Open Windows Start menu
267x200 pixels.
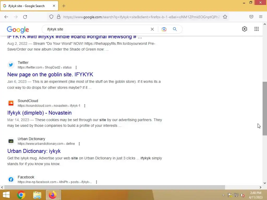(6, 195)
